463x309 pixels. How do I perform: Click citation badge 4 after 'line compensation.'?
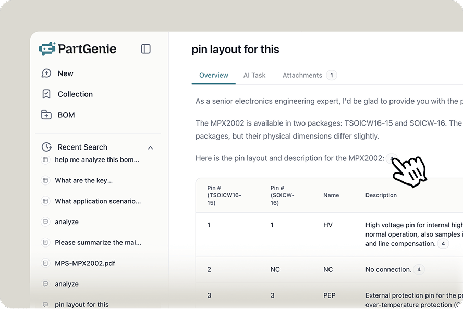click(443, 244)
